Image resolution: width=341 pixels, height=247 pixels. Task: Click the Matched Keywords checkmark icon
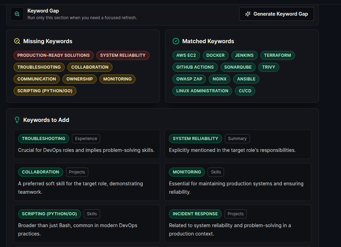pyautogui.click(x=176, y=41)
